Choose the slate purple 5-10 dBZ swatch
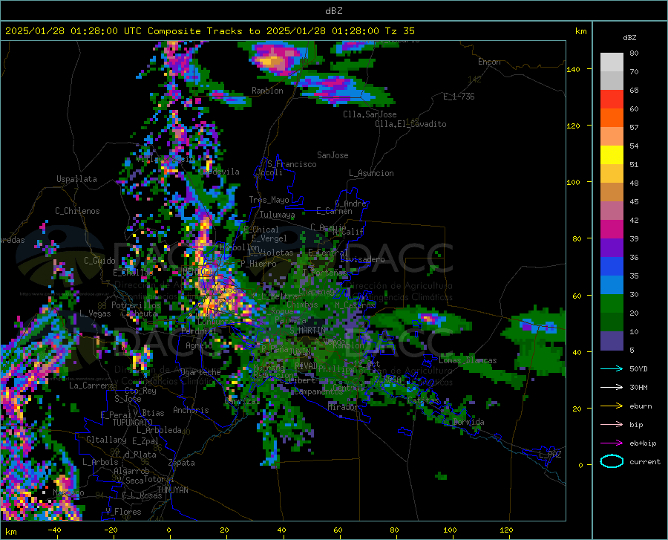 (612, 341)
